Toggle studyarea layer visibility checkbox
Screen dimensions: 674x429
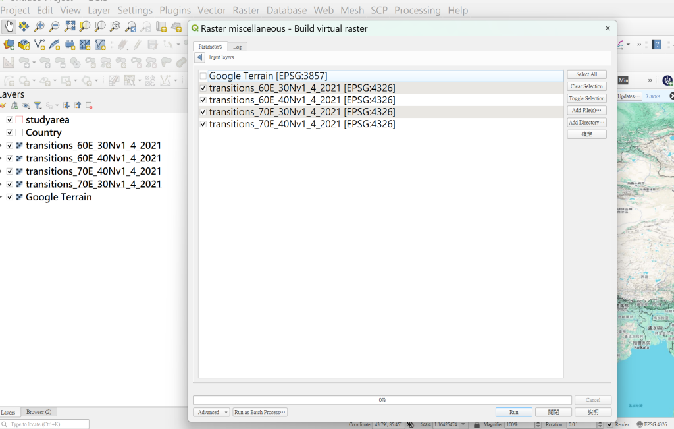[9, 120]
